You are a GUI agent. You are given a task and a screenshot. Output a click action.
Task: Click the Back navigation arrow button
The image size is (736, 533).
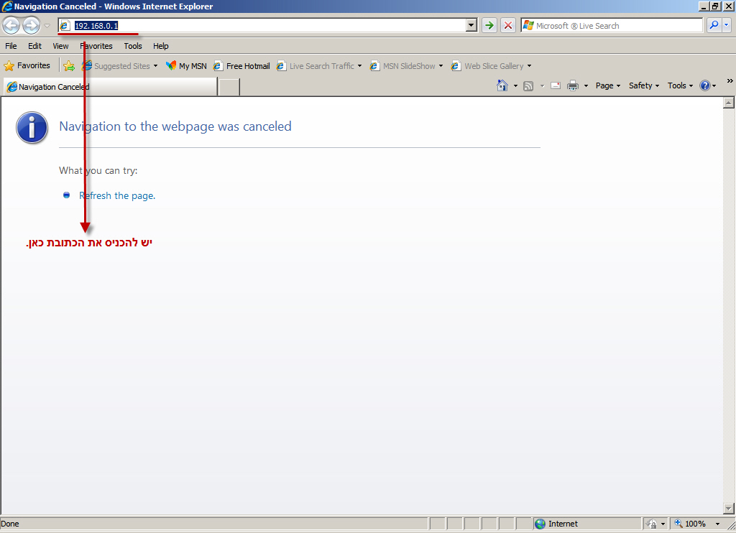coord(11,26)
